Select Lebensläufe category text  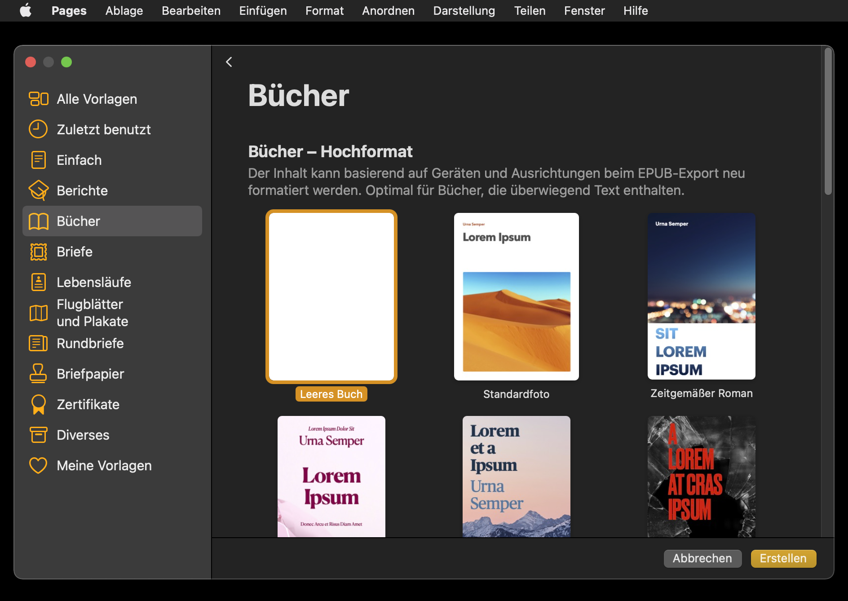click(94, 282)
